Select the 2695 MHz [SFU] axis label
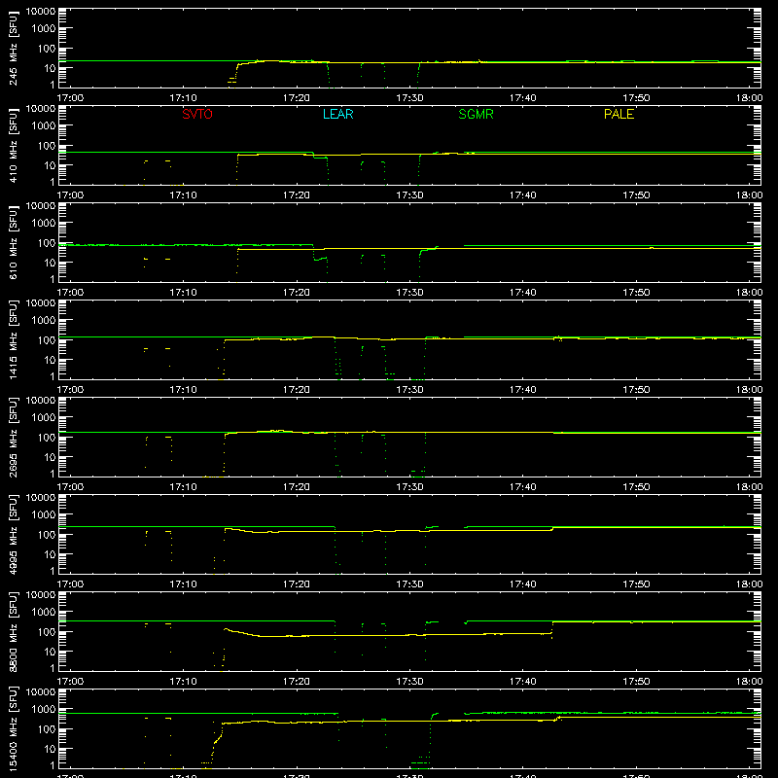Image resolution: width=778 pixels, height=778 pixels. coord(14,437)
